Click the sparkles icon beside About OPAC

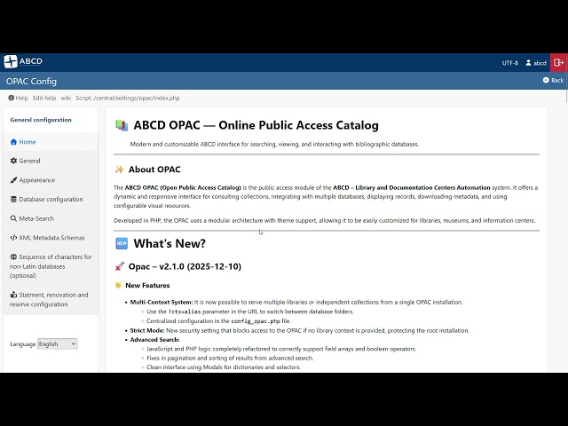(x=119, y=170)
